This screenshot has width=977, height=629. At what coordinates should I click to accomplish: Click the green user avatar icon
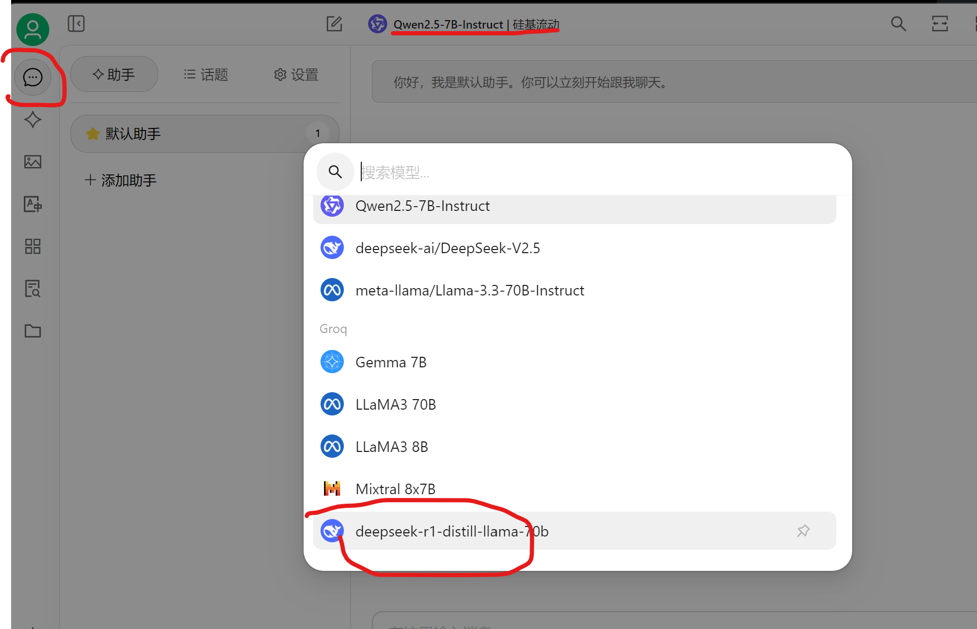(33, 29)
